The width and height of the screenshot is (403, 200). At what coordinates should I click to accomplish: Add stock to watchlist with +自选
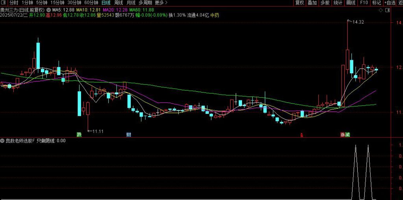389,3
